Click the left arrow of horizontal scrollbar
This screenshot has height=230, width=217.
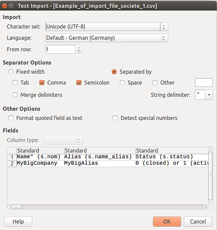point(10,207)
